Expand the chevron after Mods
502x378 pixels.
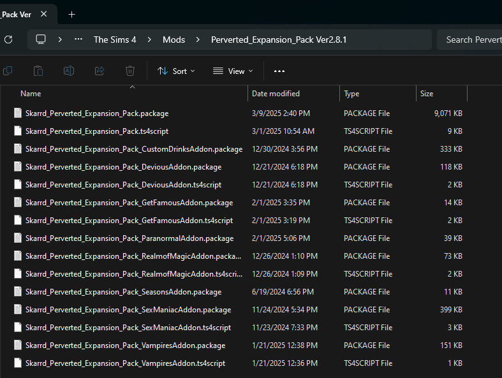click(198, 40)
